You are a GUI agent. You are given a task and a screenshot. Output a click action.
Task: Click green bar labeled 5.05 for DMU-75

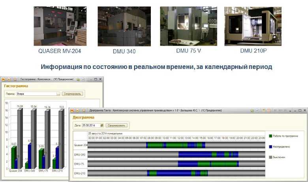41,159
